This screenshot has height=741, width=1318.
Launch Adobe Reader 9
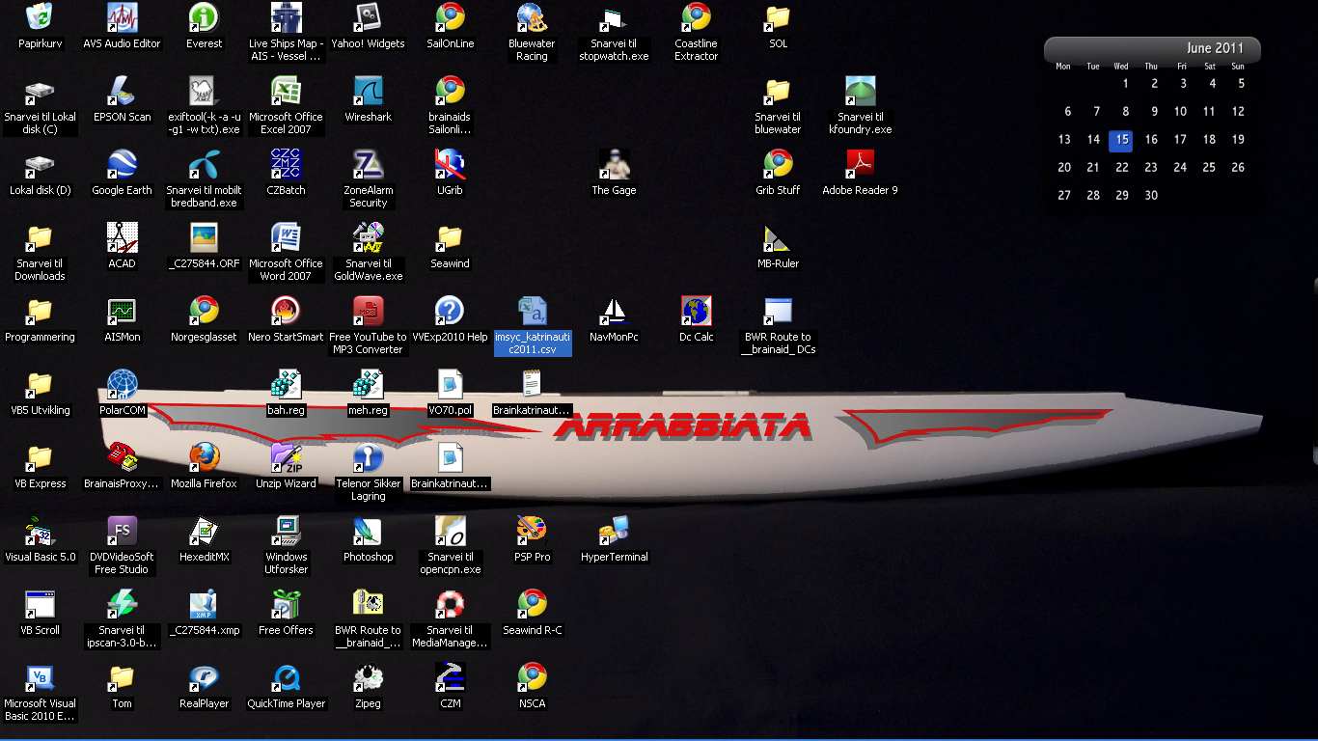tap(860, 164)
